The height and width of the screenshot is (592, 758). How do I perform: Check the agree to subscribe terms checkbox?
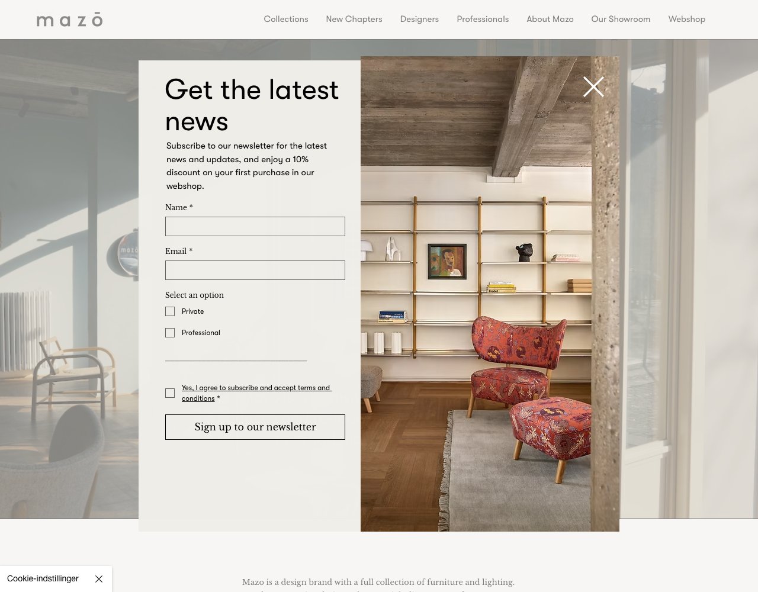(x=170, y=393)
